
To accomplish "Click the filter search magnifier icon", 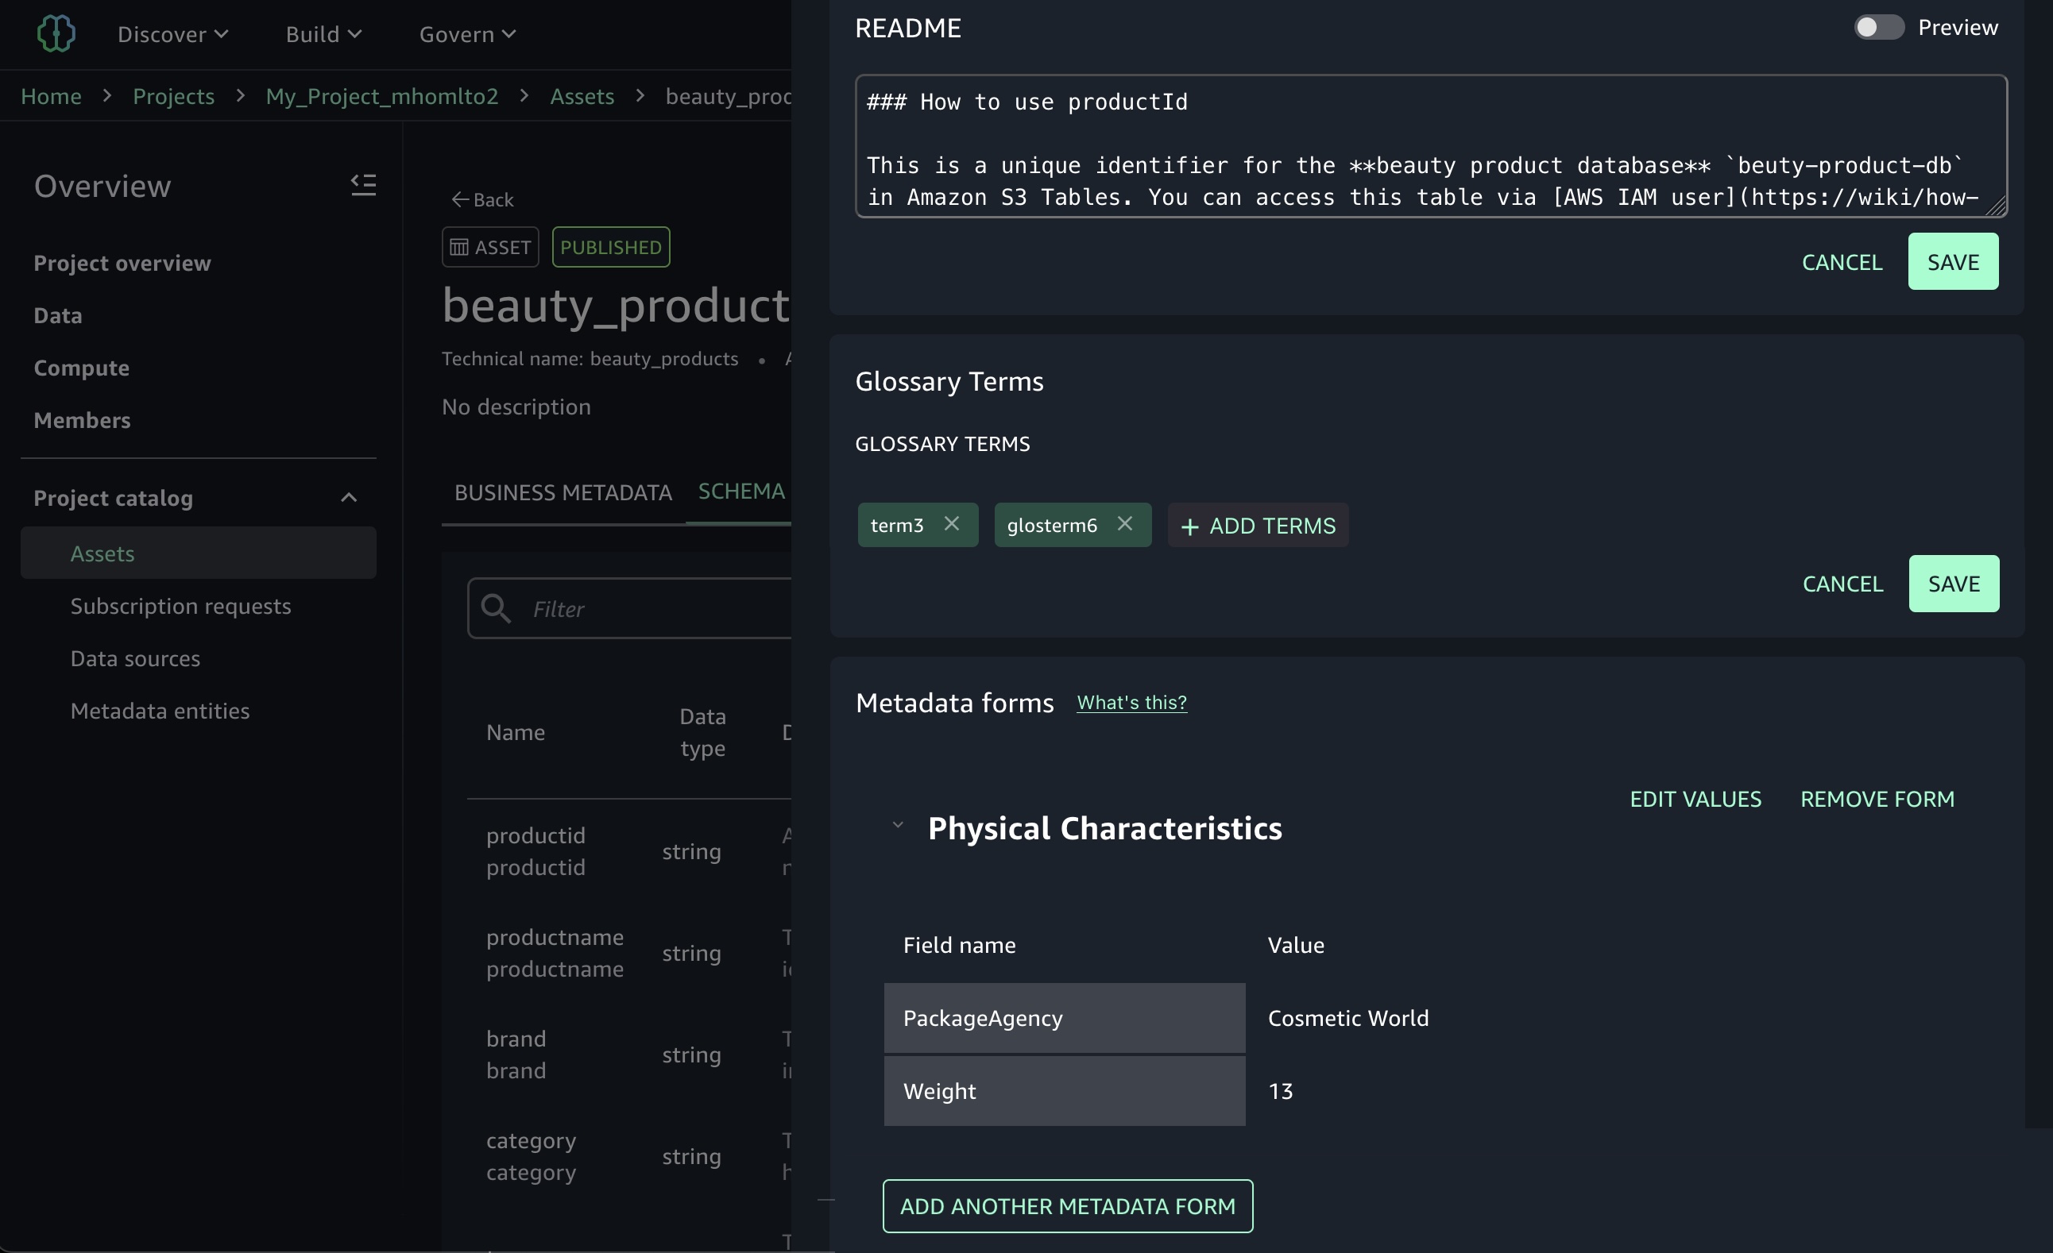I will pos(496,608).
